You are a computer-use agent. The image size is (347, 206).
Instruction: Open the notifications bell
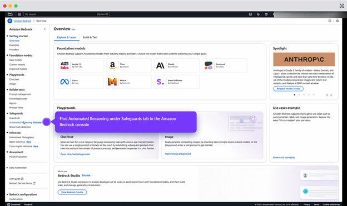click(x=258, y=14)
